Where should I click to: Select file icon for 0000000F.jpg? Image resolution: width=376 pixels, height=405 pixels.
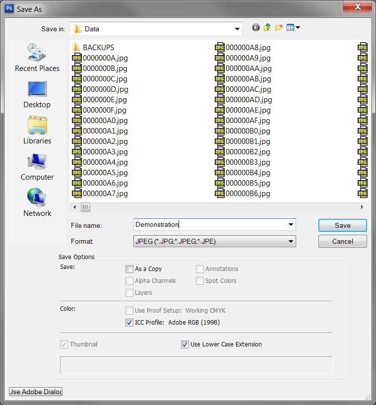tap(77, 110)
